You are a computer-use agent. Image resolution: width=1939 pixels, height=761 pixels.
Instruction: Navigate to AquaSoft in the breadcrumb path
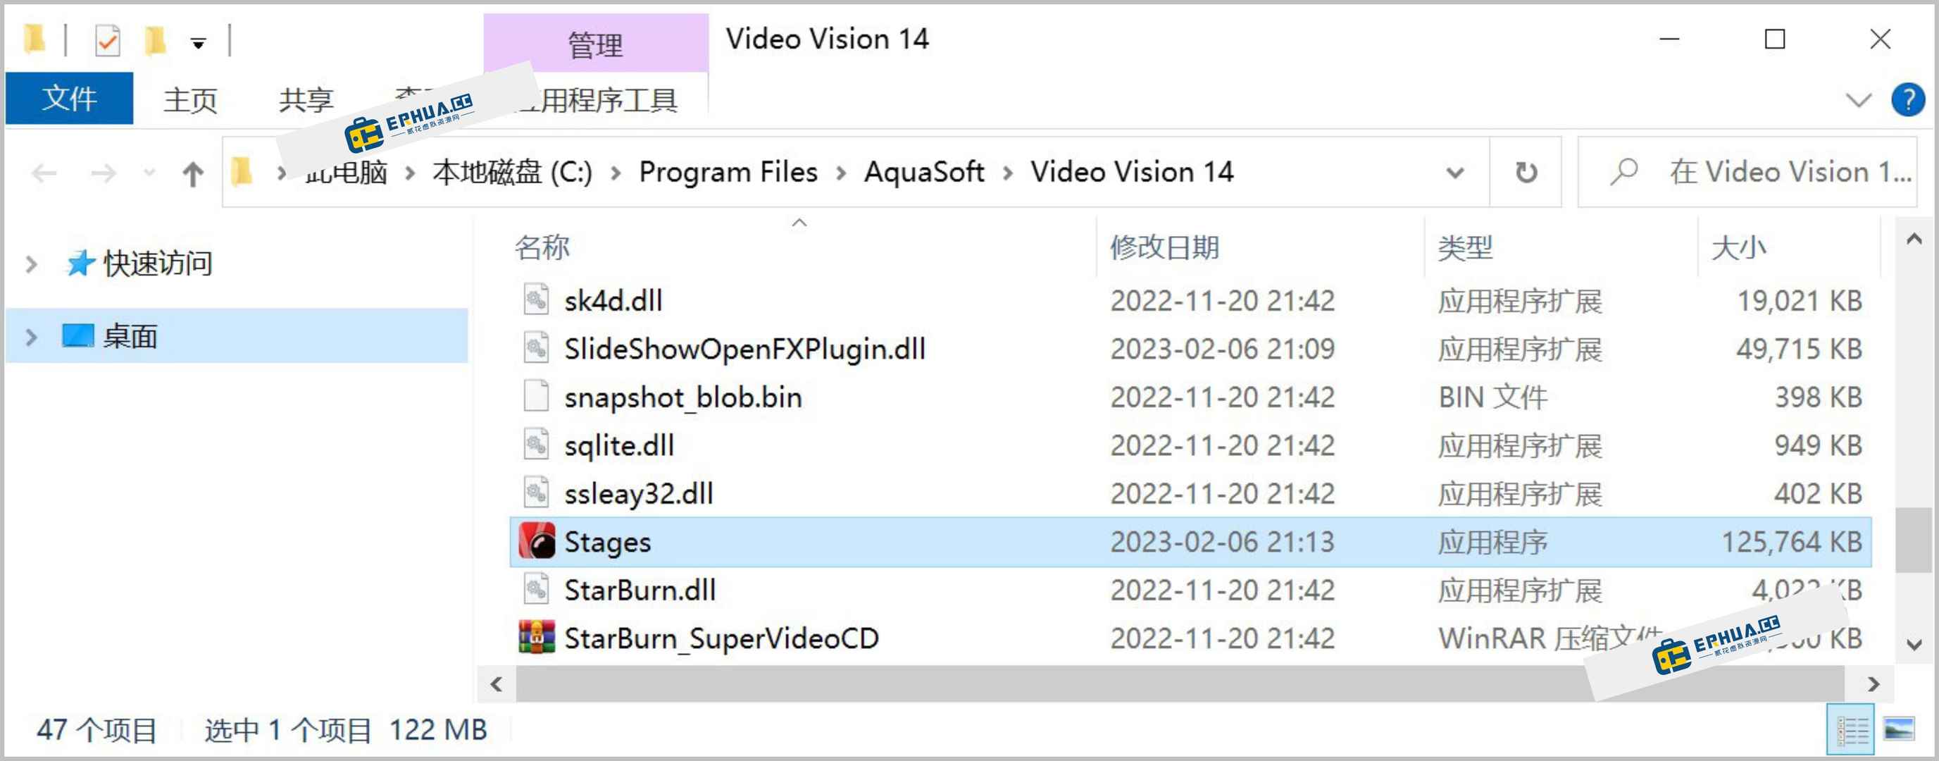[x=923, y=172]
